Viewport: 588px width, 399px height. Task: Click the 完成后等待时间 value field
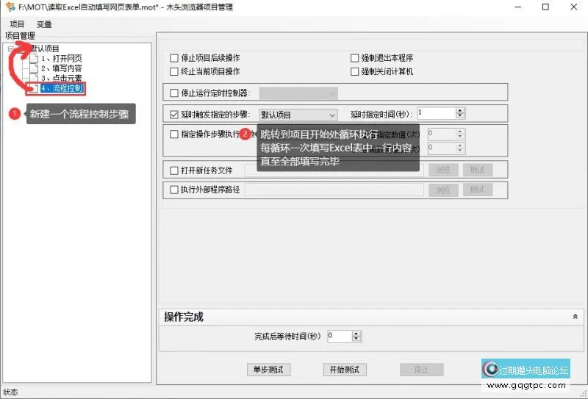click(x=340, y=336)
